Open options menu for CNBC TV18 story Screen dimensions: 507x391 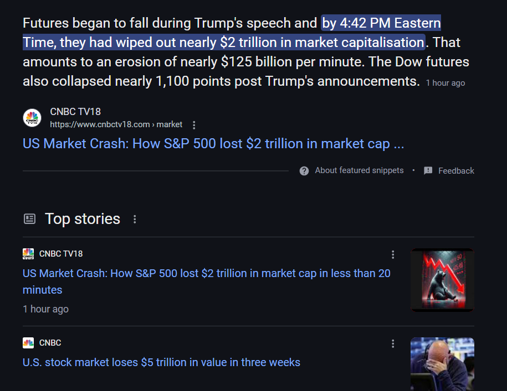coord(393,254)
